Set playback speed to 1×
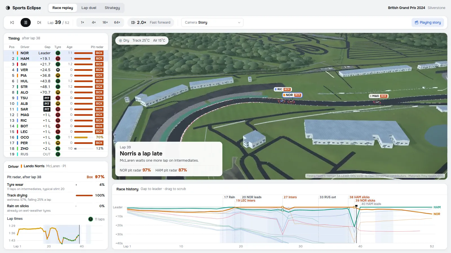 click(x=82, y=22)
